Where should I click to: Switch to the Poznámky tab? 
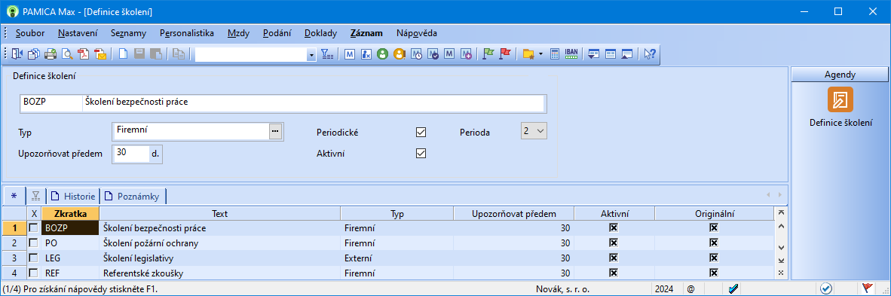tap(134, 196)
